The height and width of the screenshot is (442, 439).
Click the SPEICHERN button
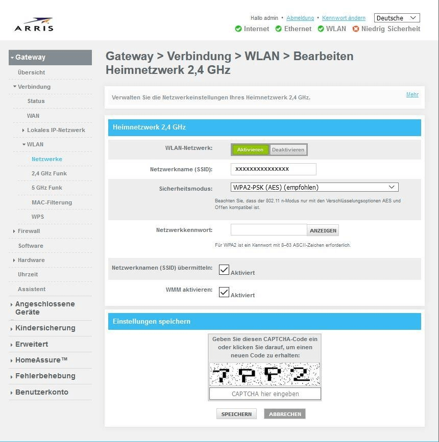coord(236,414)
